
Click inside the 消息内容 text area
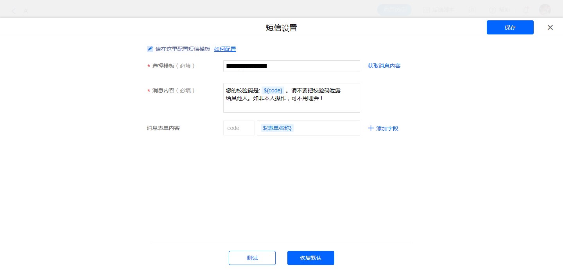pos(291,105)
